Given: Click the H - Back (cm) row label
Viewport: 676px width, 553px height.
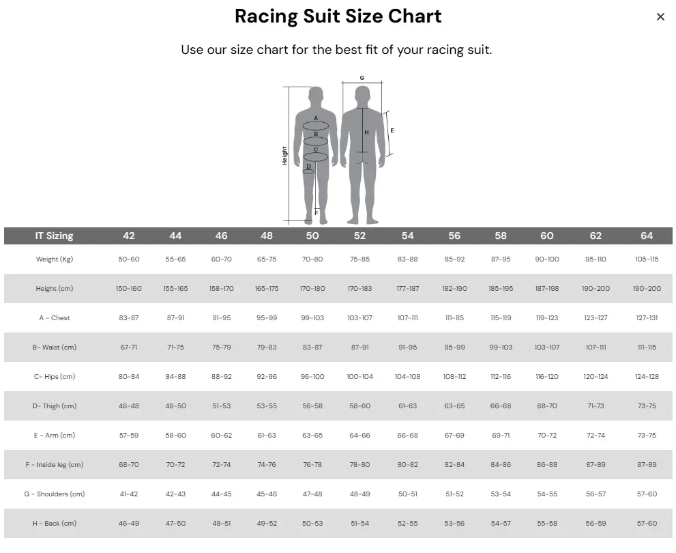Looking at the screenshot, I should point(55,524).
